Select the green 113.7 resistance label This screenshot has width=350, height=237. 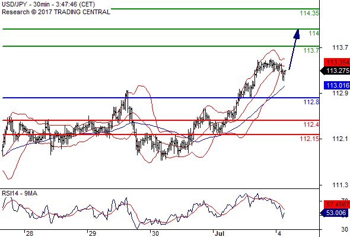pos(311,50)
